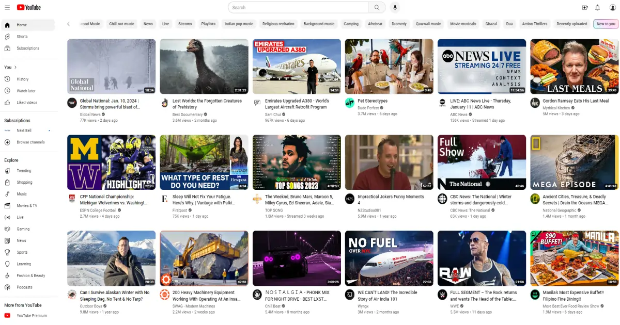Play Alaskan Winter survival thumbnail
The width and height of the screenshot is (620, 325).
click(112, 258)
